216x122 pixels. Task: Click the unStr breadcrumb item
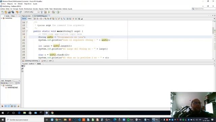point(50,61)
